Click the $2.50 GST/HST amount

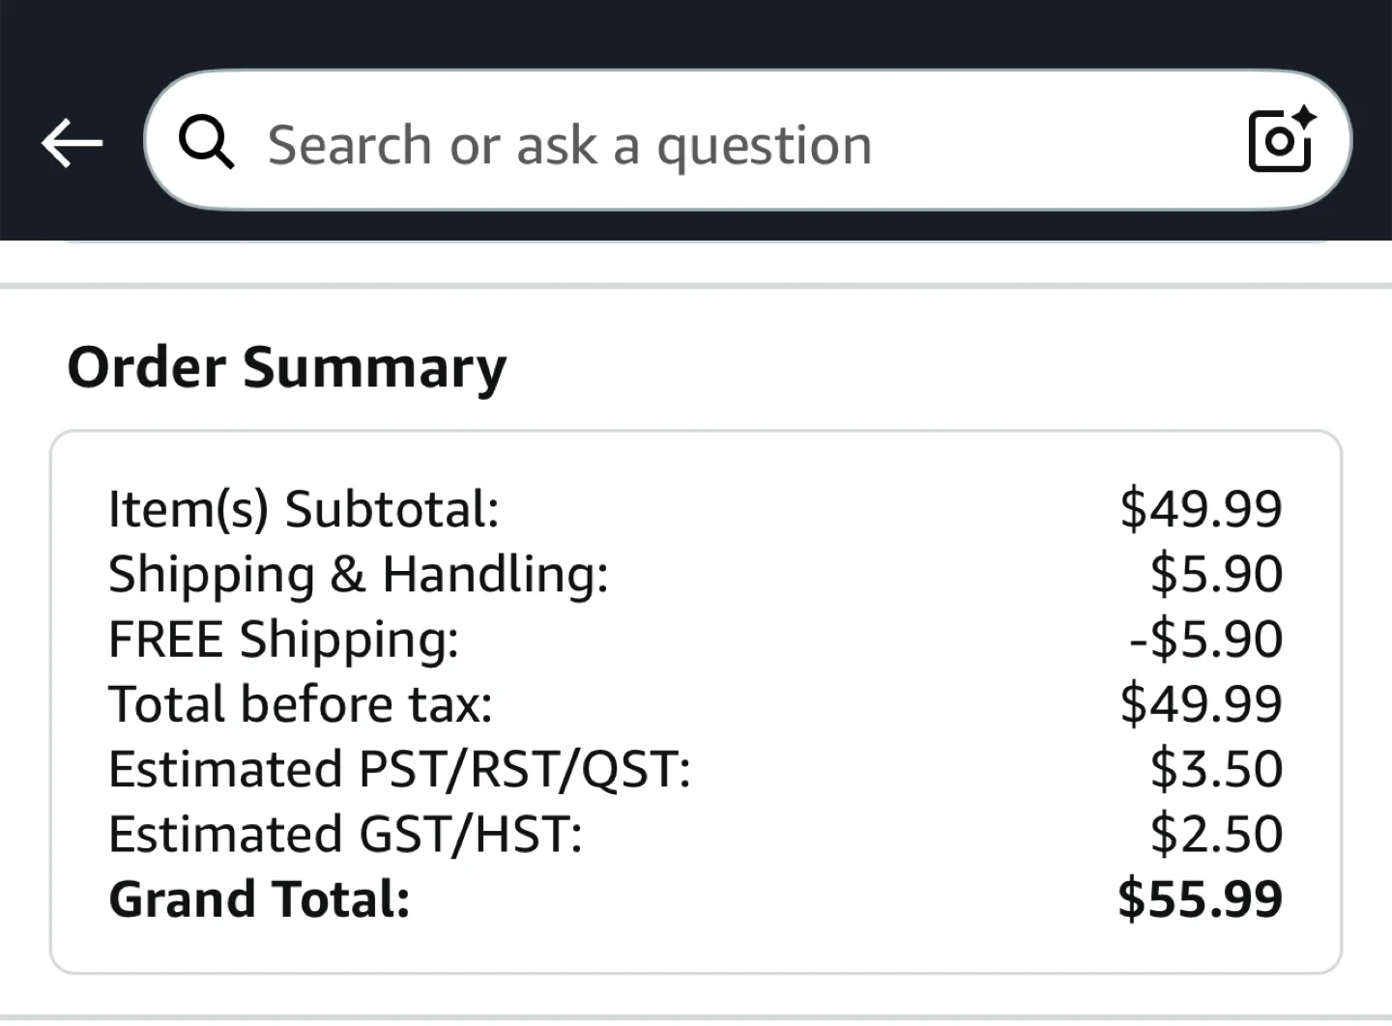(1216, 834)
